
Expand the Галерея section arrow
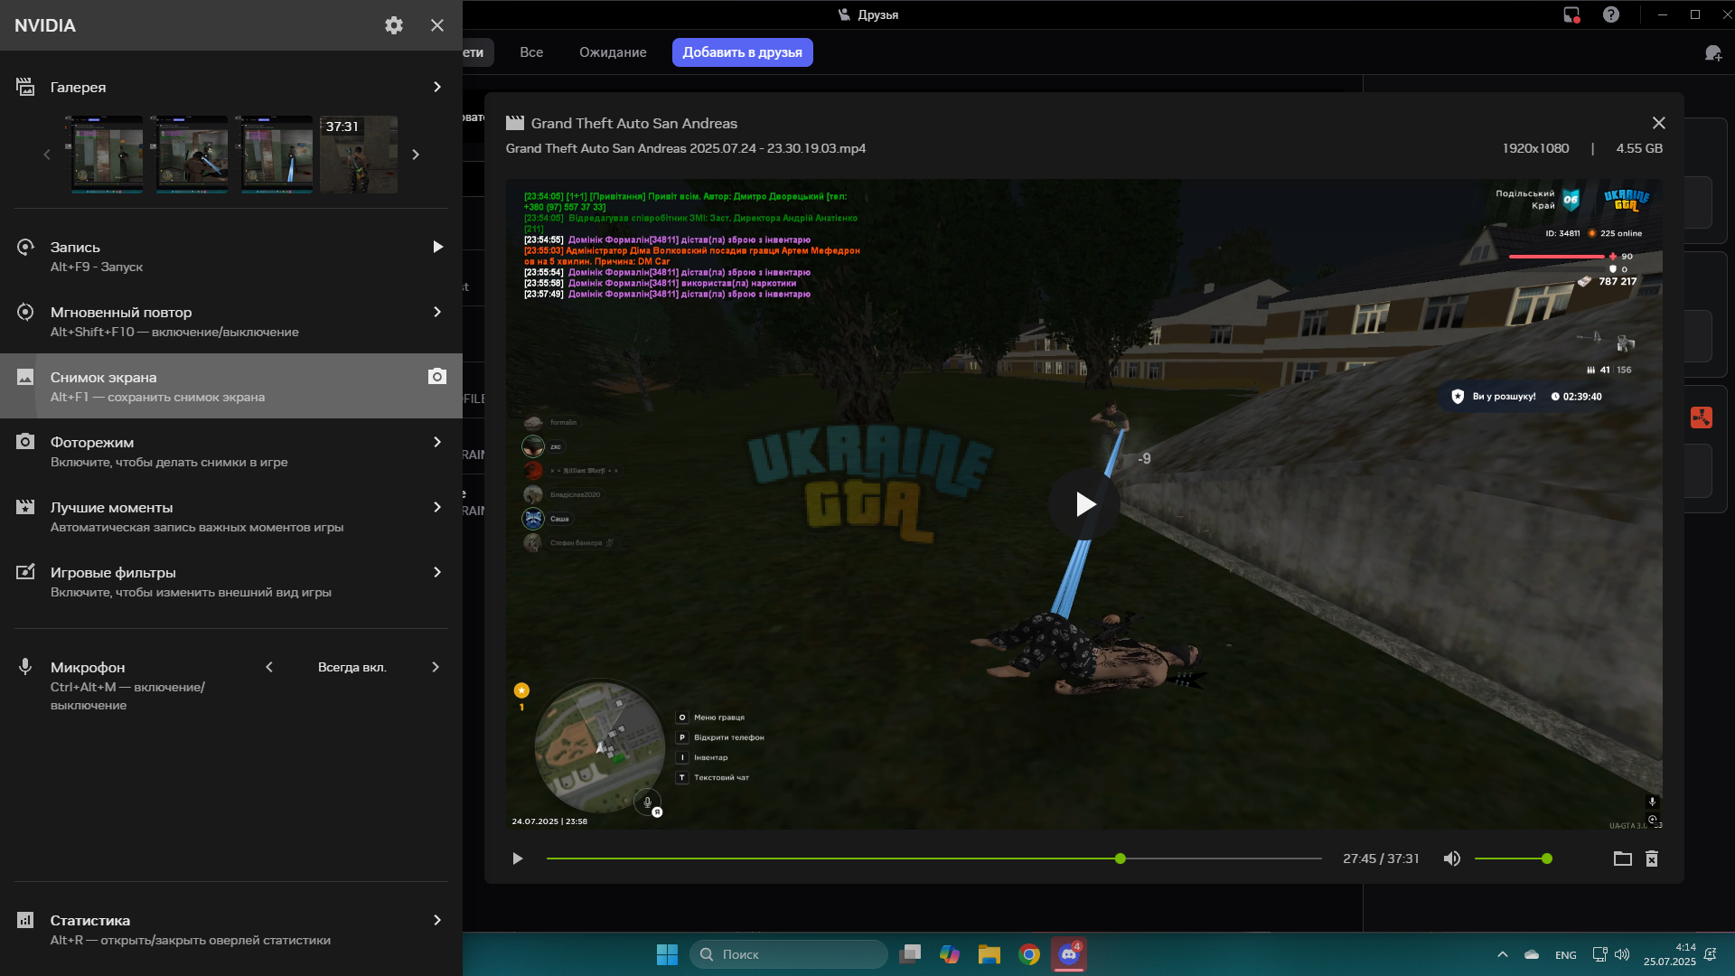pos(437,87)
